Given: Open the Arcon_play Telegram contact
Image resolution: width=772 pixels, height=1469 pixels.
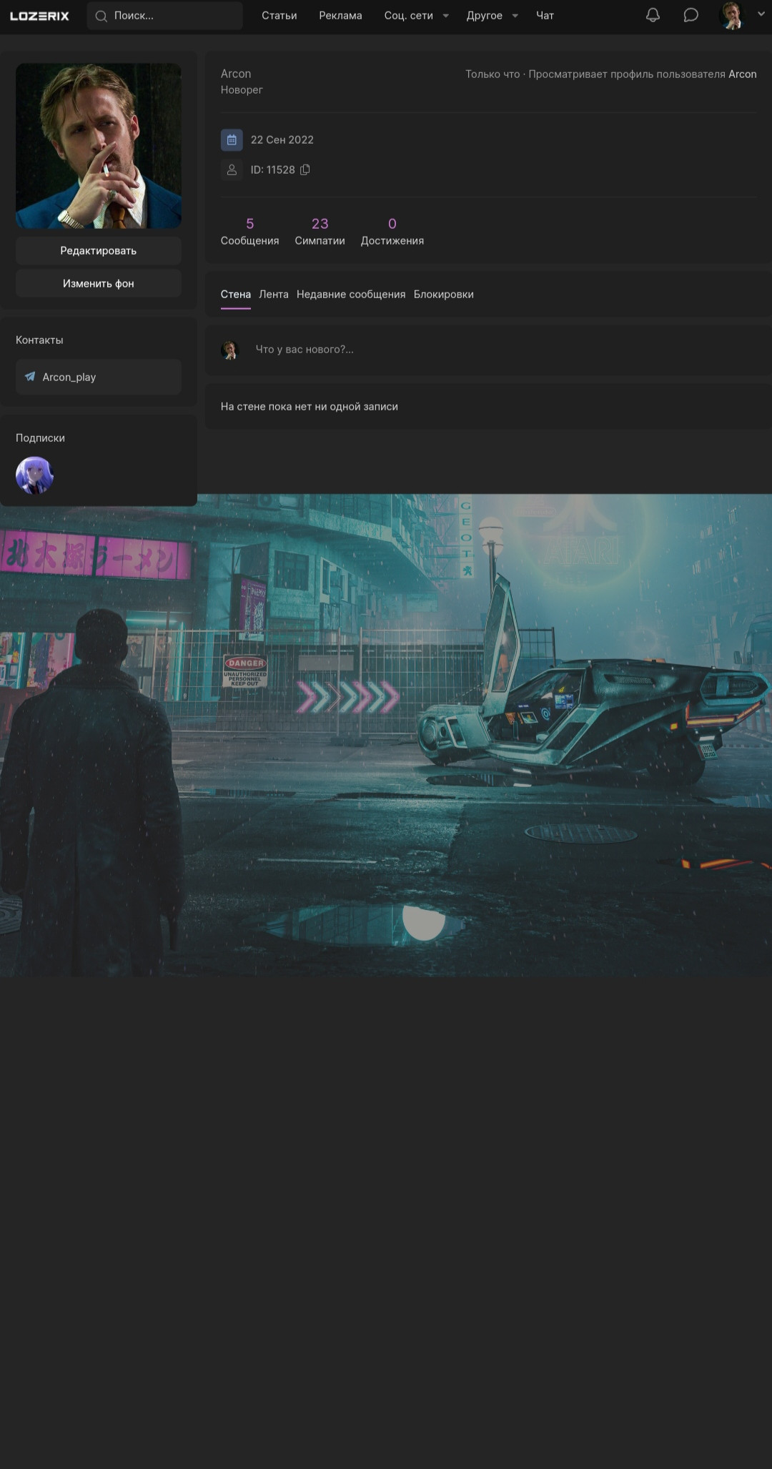Looking at the screenshot, I should 99,377.
